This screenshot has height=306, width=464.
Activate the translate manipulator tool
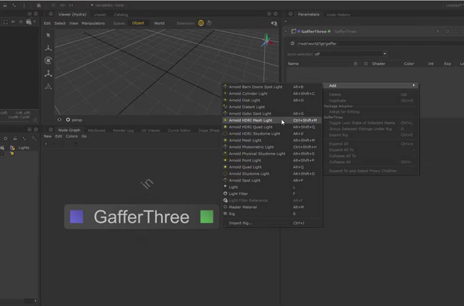[48, 48]
